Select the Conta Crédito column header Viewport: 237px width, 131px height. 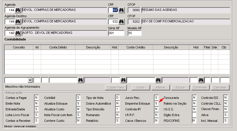[136, 47]
